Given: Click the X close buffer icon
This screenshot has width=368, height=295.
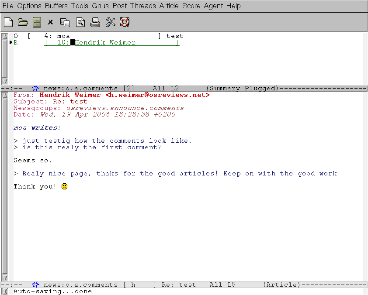Looking at the screenshot, I should (51, 22).
